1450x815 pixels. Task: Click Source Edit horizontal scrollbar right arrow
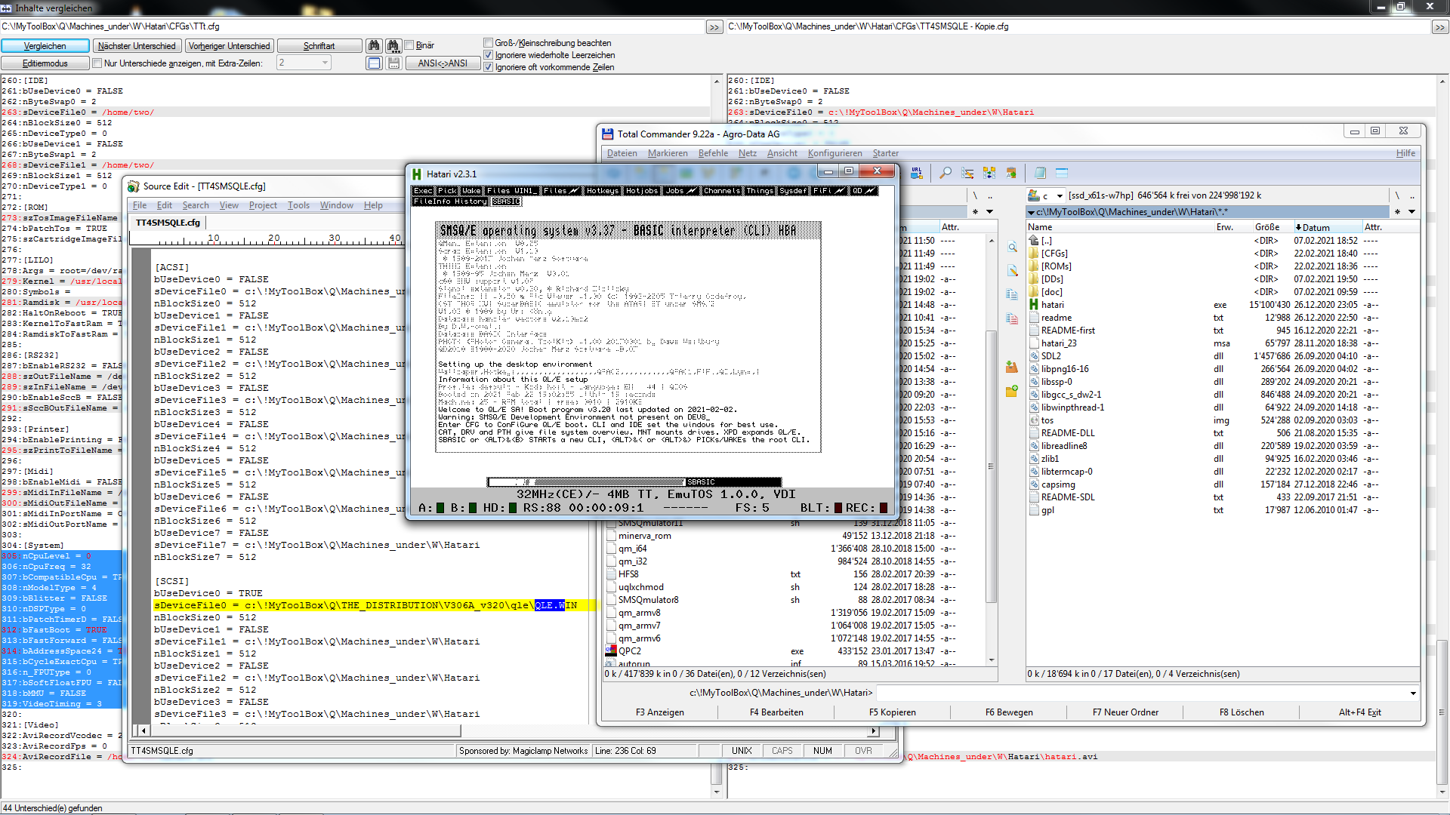(874, 730)
